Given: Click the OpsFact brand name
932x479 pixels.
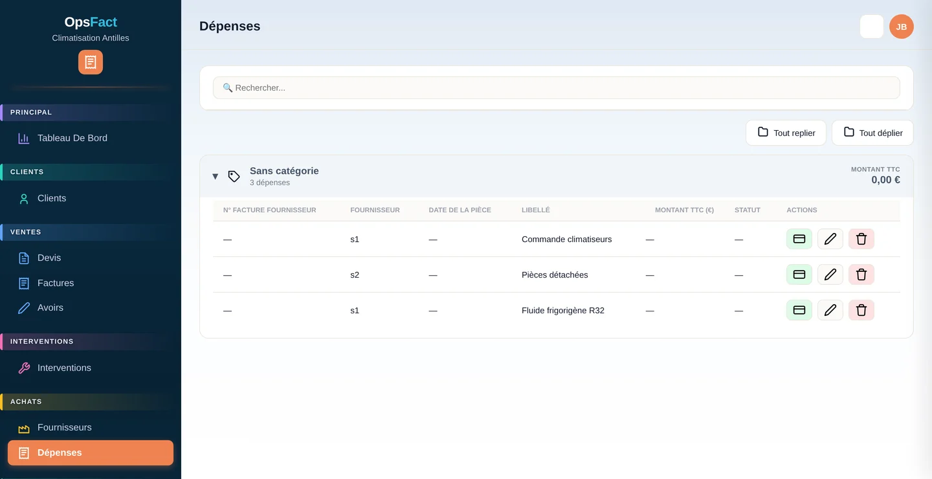Looking at the screenshot, I should click(x=91, y=23).
